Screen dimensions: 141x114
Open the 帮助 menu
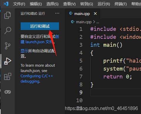coord(136,4)
